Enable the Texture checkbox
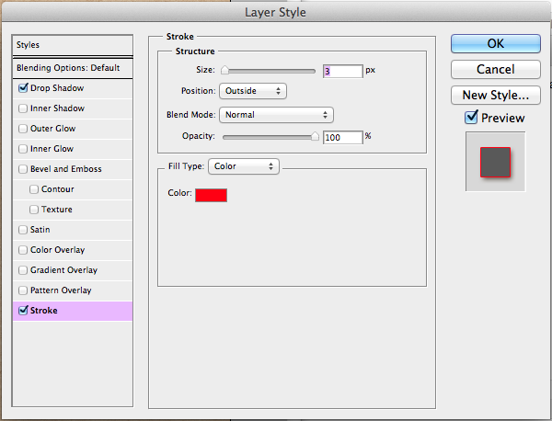Image resolution: width=552 pixels, height=421 pixels. [34, 210]
